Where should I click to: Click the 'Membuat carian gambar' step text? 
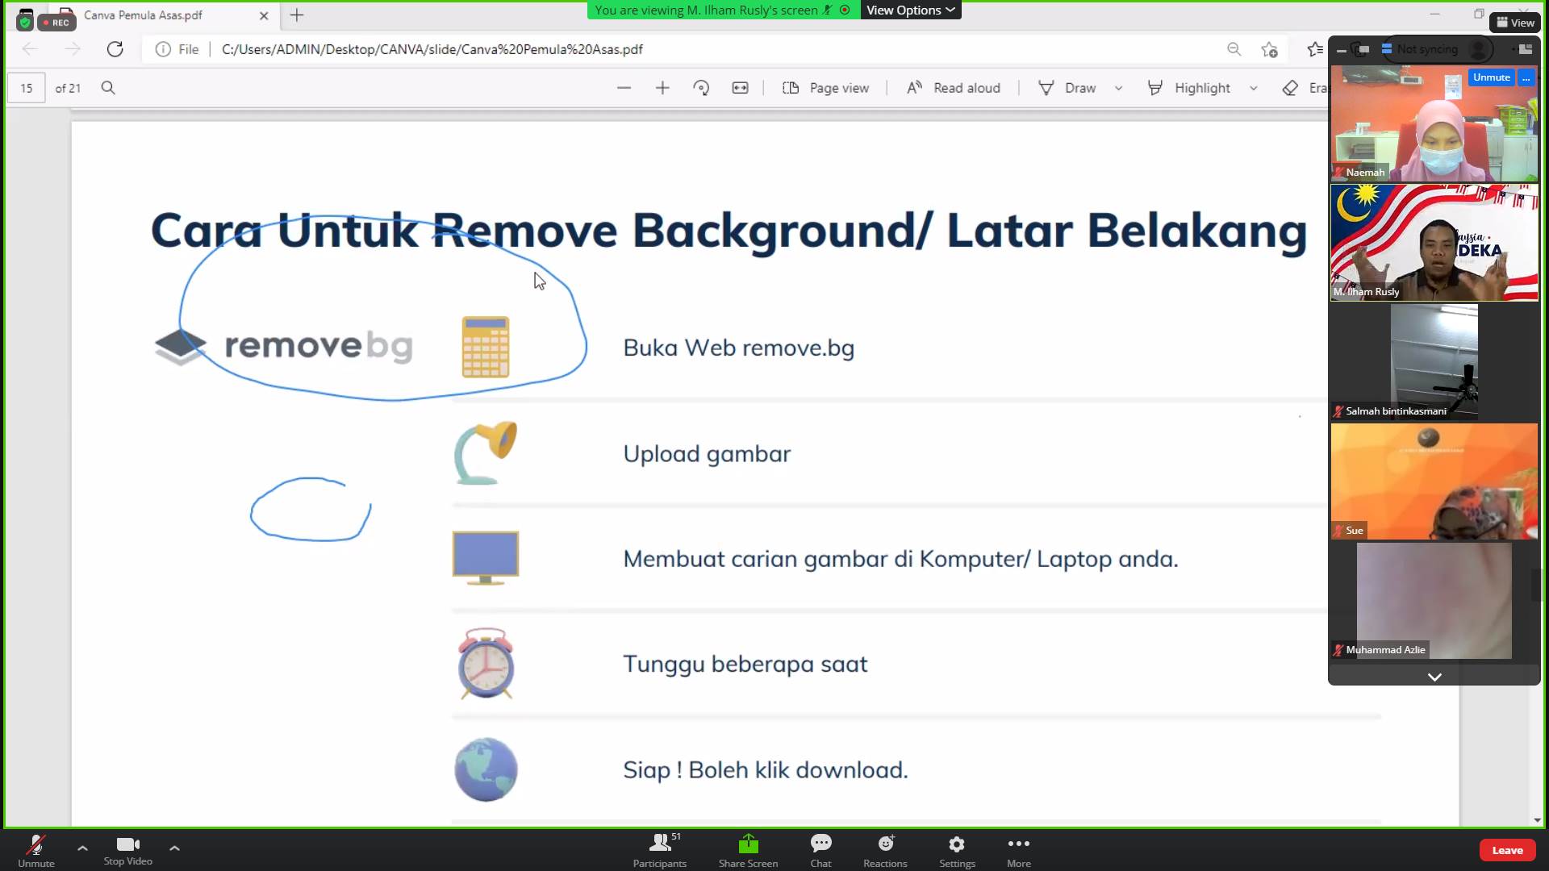(900, 559)
